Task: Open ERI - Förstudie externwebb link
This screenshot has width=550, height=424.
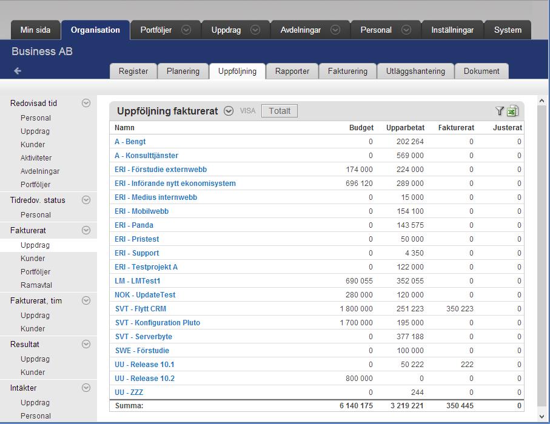Action: [x=161, y=170]
